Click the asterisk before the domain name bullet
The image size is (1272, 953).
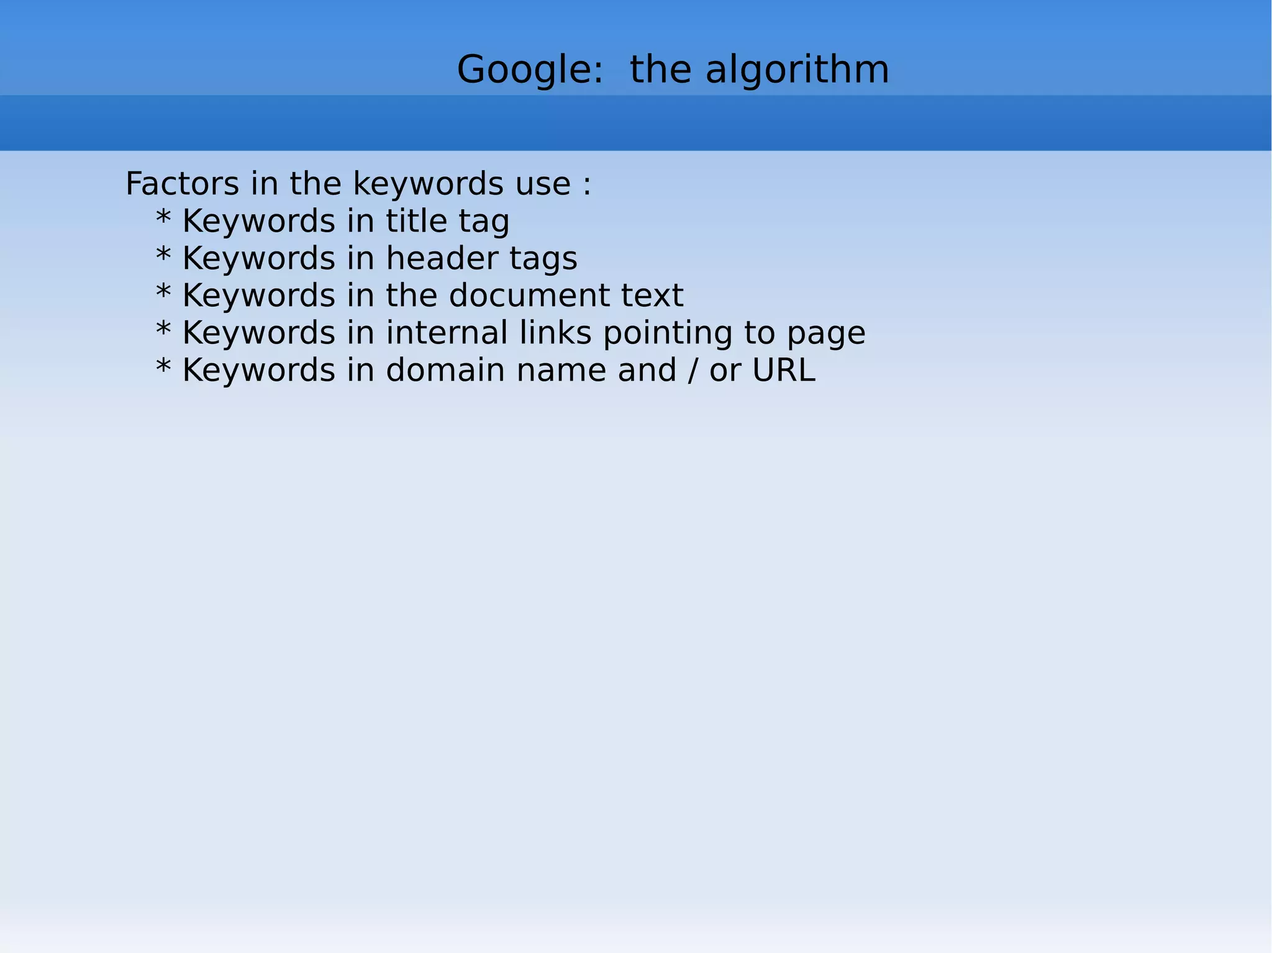[x=163, y=366]
